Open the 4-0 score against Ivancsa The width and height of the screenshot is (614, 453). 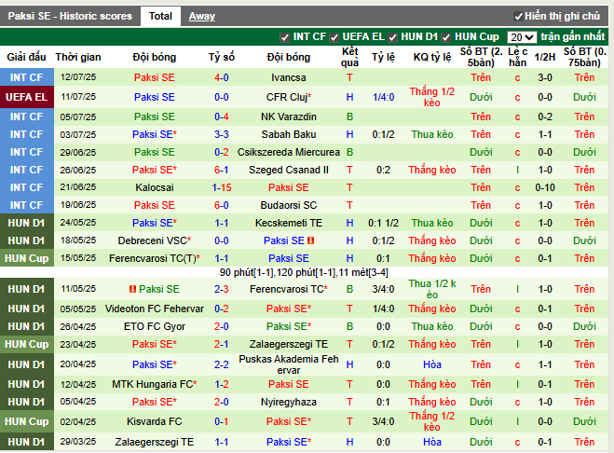coord(221,77)
